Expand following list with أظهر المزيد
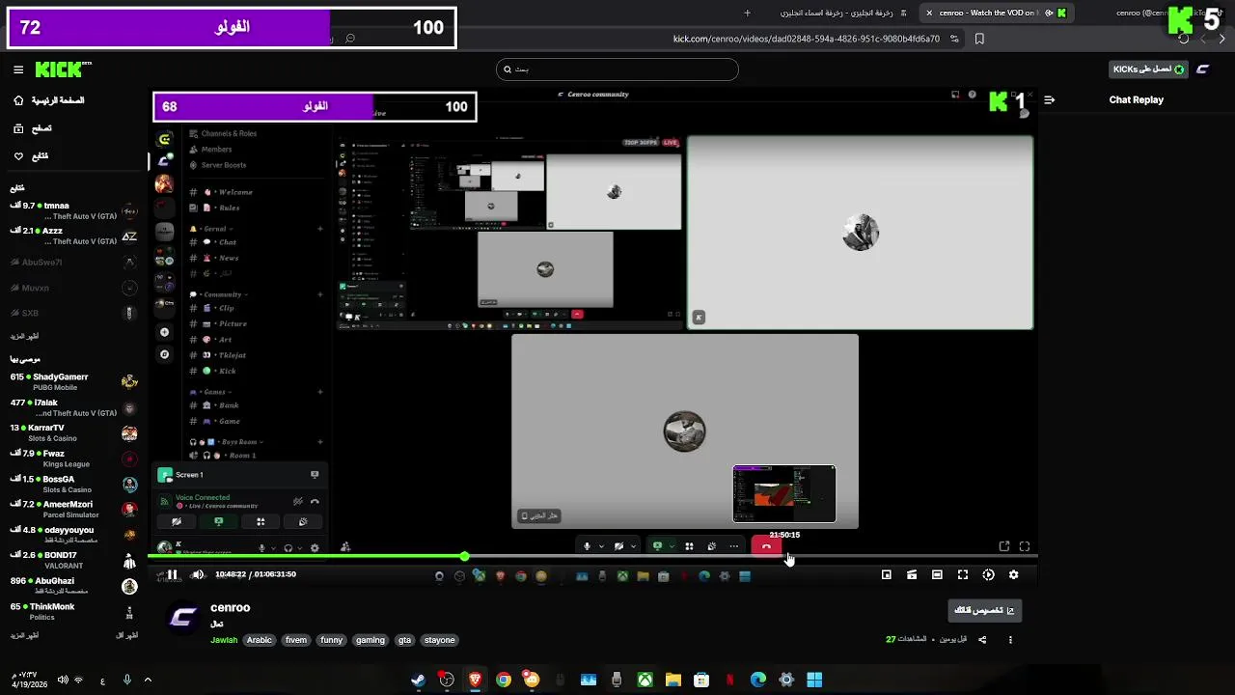Image resolution: width=1235 pixels, height=695 pixels. [25, 336]
